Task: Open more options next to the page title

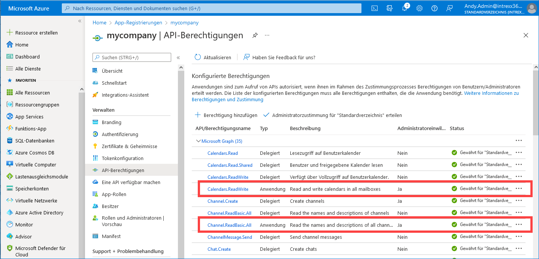Action: [x=267, y=35]
